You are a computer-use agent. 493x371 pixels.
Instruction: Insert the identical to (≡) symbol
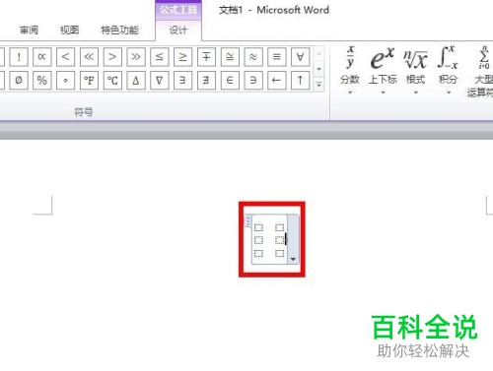(x=277, y=57)
